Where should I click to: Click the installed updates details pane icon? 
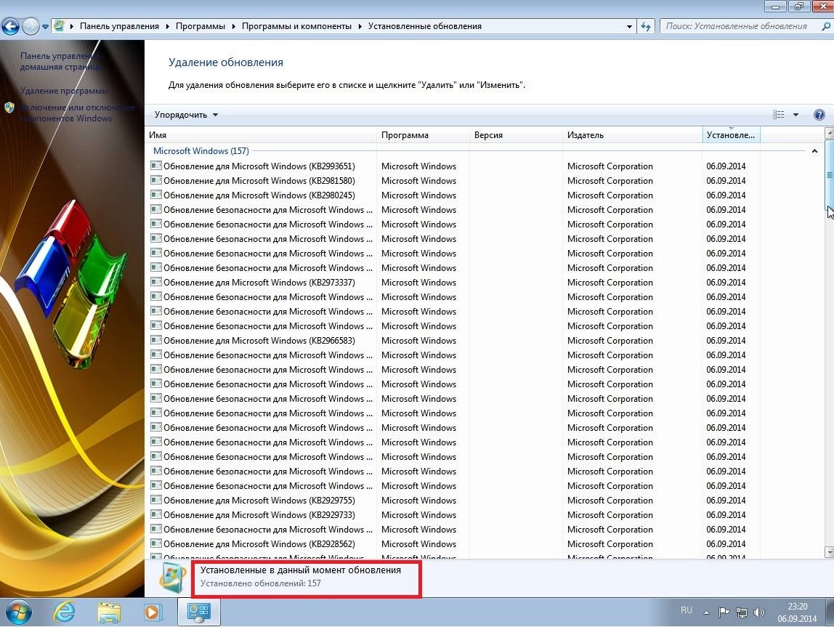[173, 578]
